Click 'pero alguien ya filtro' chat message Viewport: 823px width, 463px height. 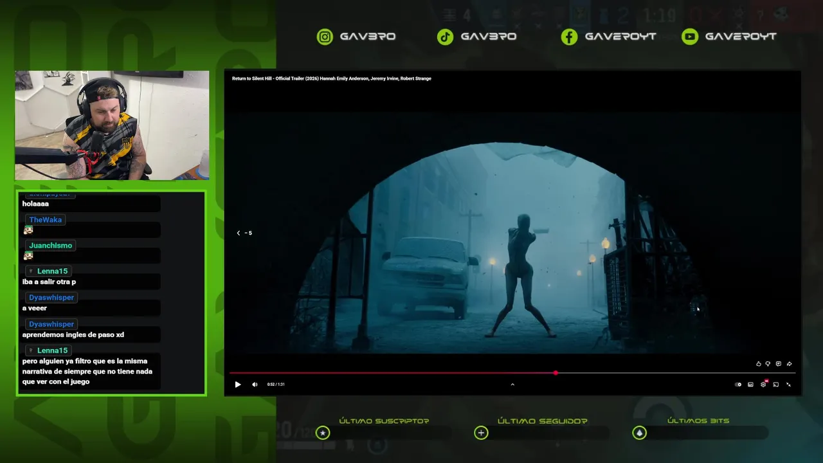tap(87, 371)
